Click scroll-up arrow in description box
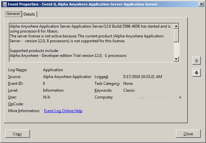This screenshot has height=143, width=206. click(176, 26)
